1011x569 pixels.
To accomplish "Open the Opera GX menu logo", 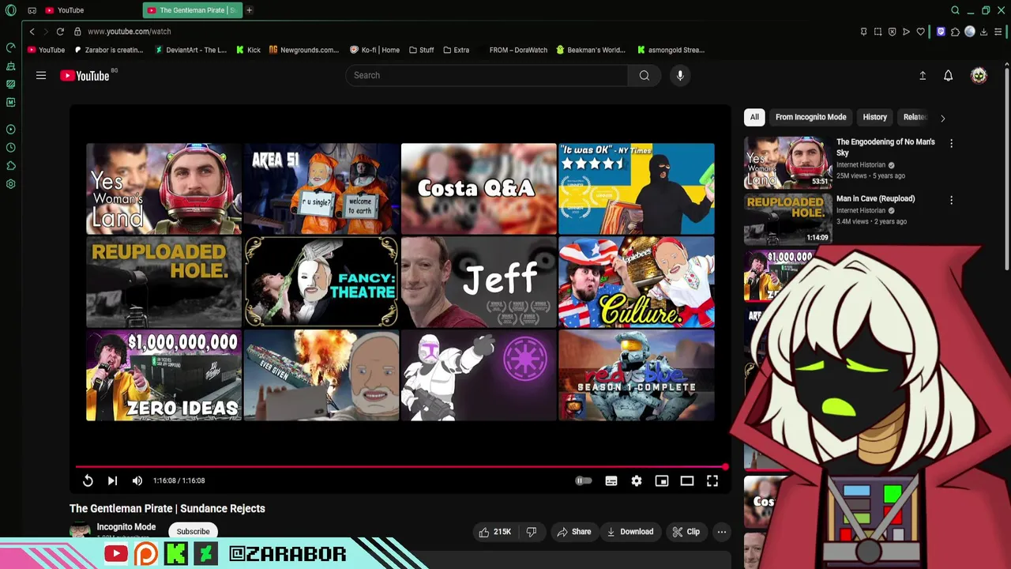I will [10, 10].
